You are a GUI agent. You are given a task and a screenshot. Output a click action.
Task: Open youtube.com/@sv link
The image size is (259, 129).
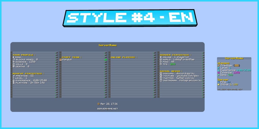click(x=188, y=76)
